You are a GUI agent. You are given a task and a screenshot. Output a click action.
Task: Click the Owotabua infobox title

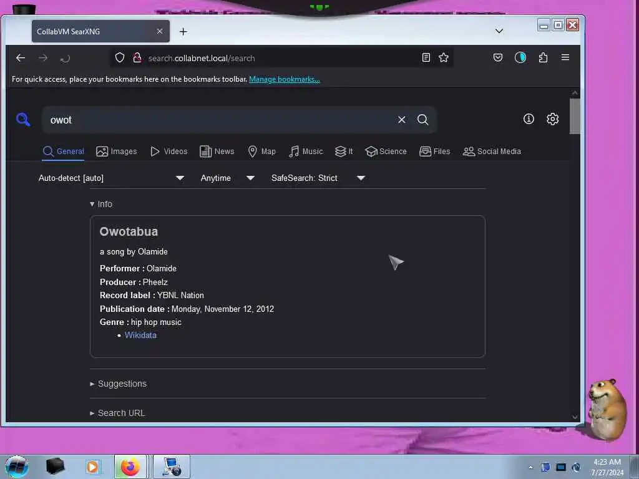point(129,231)
